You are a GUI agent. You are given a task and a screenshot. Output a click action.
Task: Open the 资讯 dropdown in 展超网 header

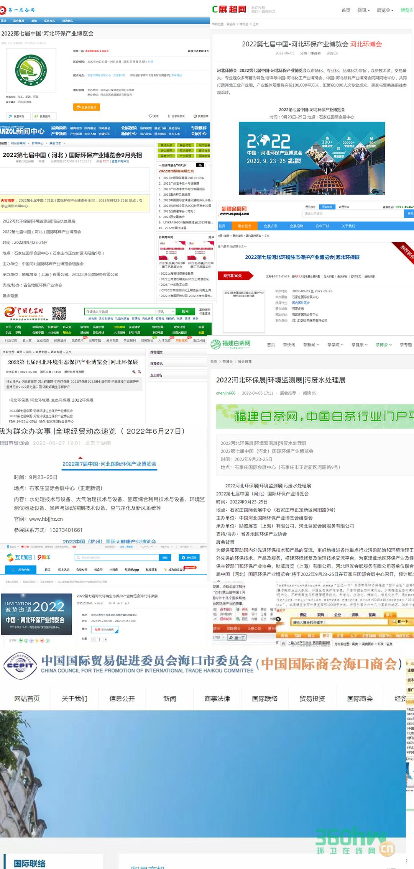click(x=363, y=10)
